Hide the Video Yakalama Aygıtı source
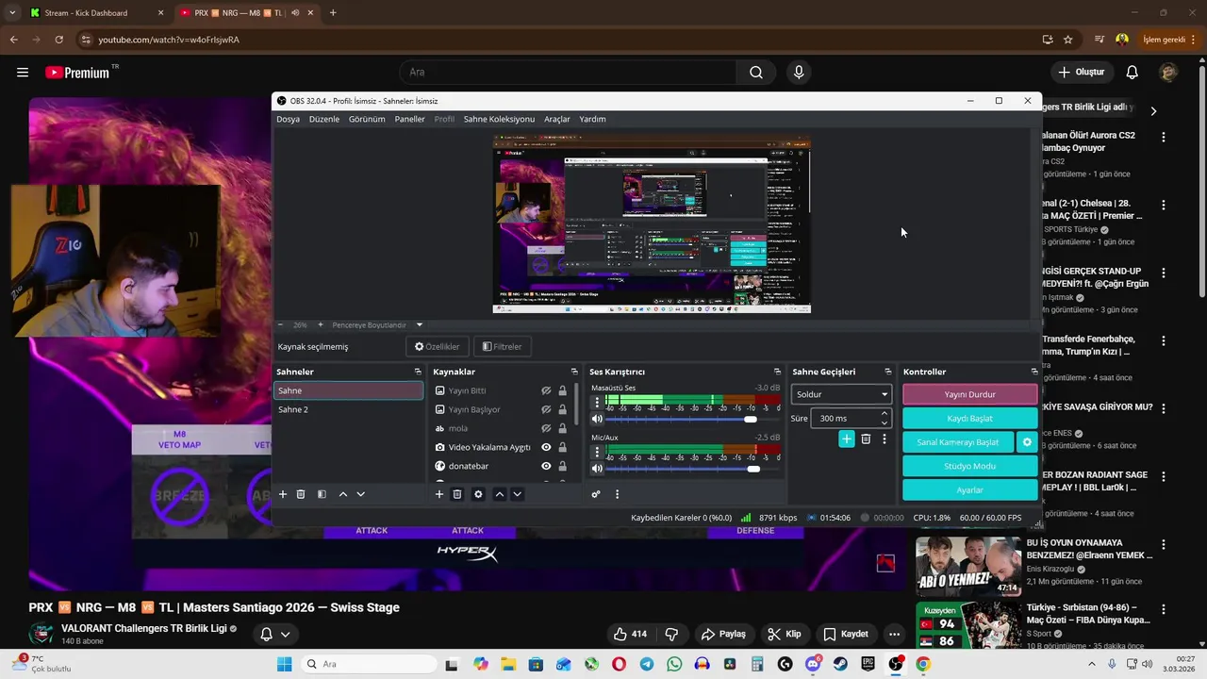 [x=546, y=447]
